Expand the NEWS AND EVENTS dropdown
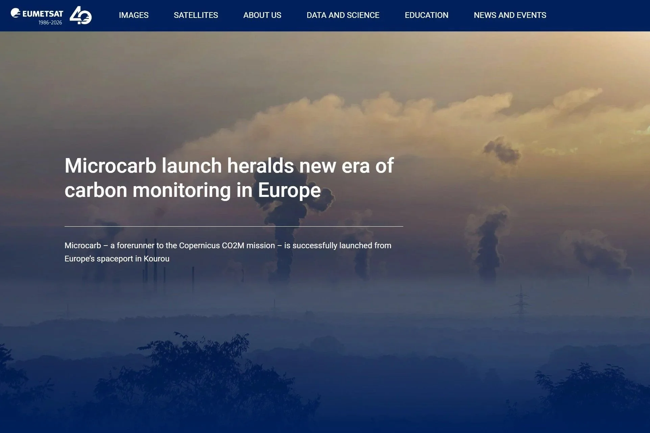 click(x=510, y=15)
